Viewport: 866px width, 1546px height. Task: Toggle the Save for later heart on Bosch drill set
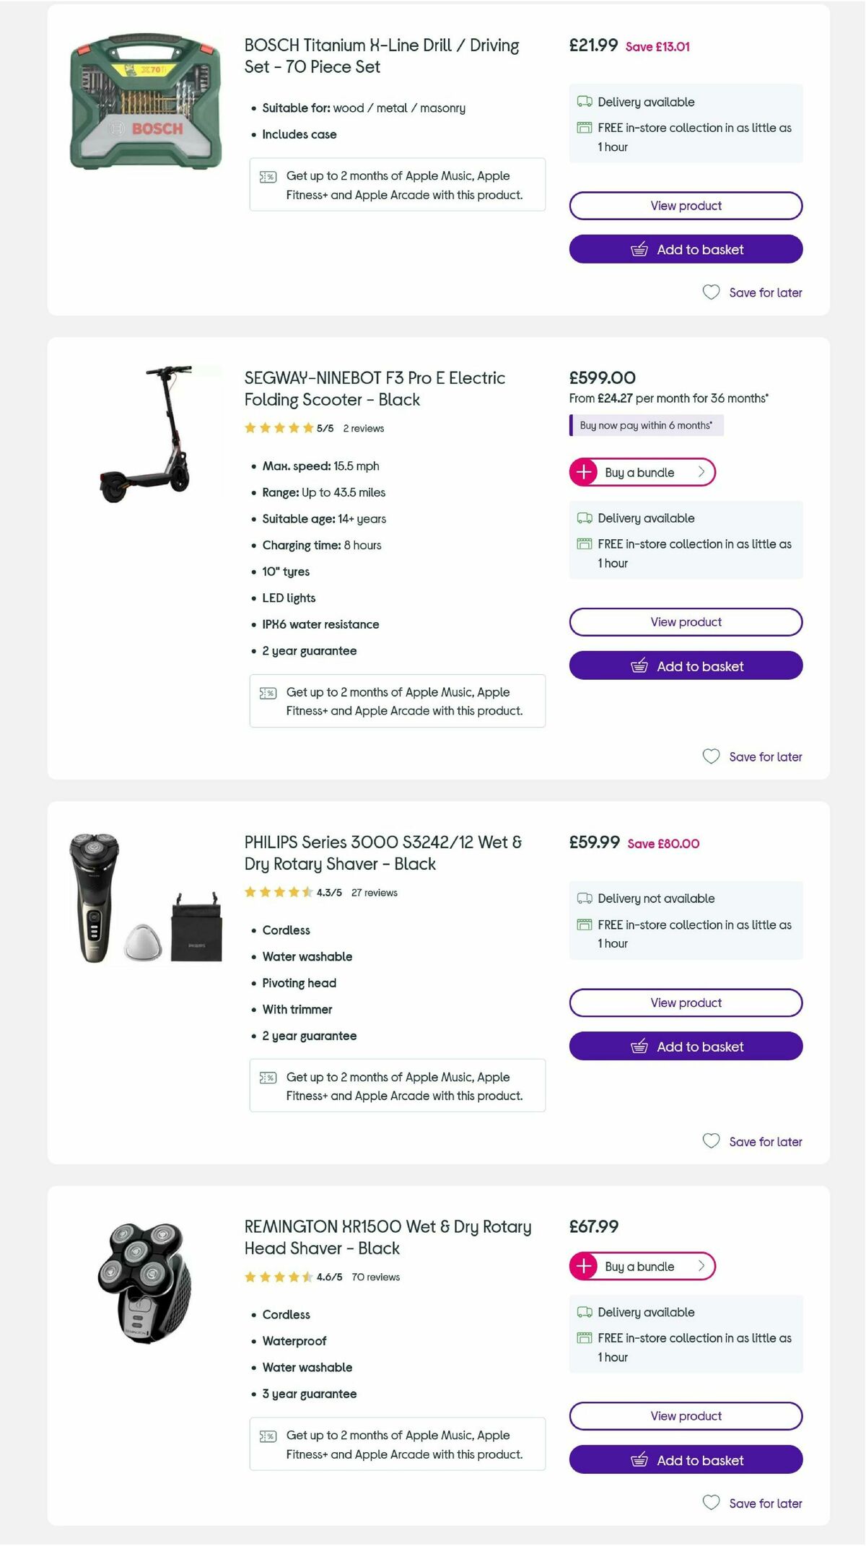click(712, 292)
